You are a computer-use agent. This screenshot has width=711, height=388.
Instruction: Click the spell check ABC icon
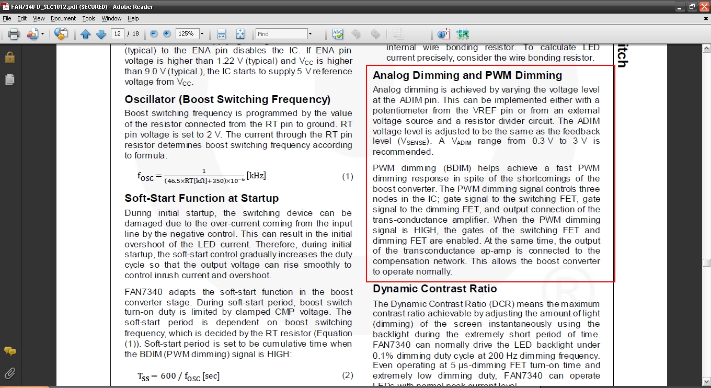[338, 34]
